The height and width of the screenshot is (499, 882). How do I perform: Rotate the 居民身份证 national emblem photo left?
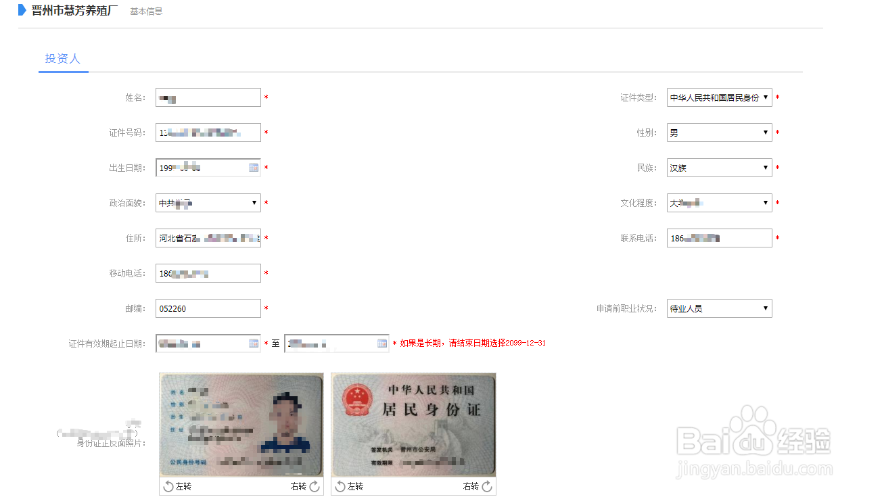point(352,486)
